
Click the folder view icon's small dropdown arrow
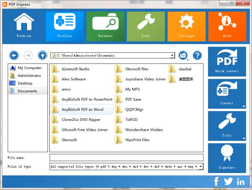coord(188,60)
